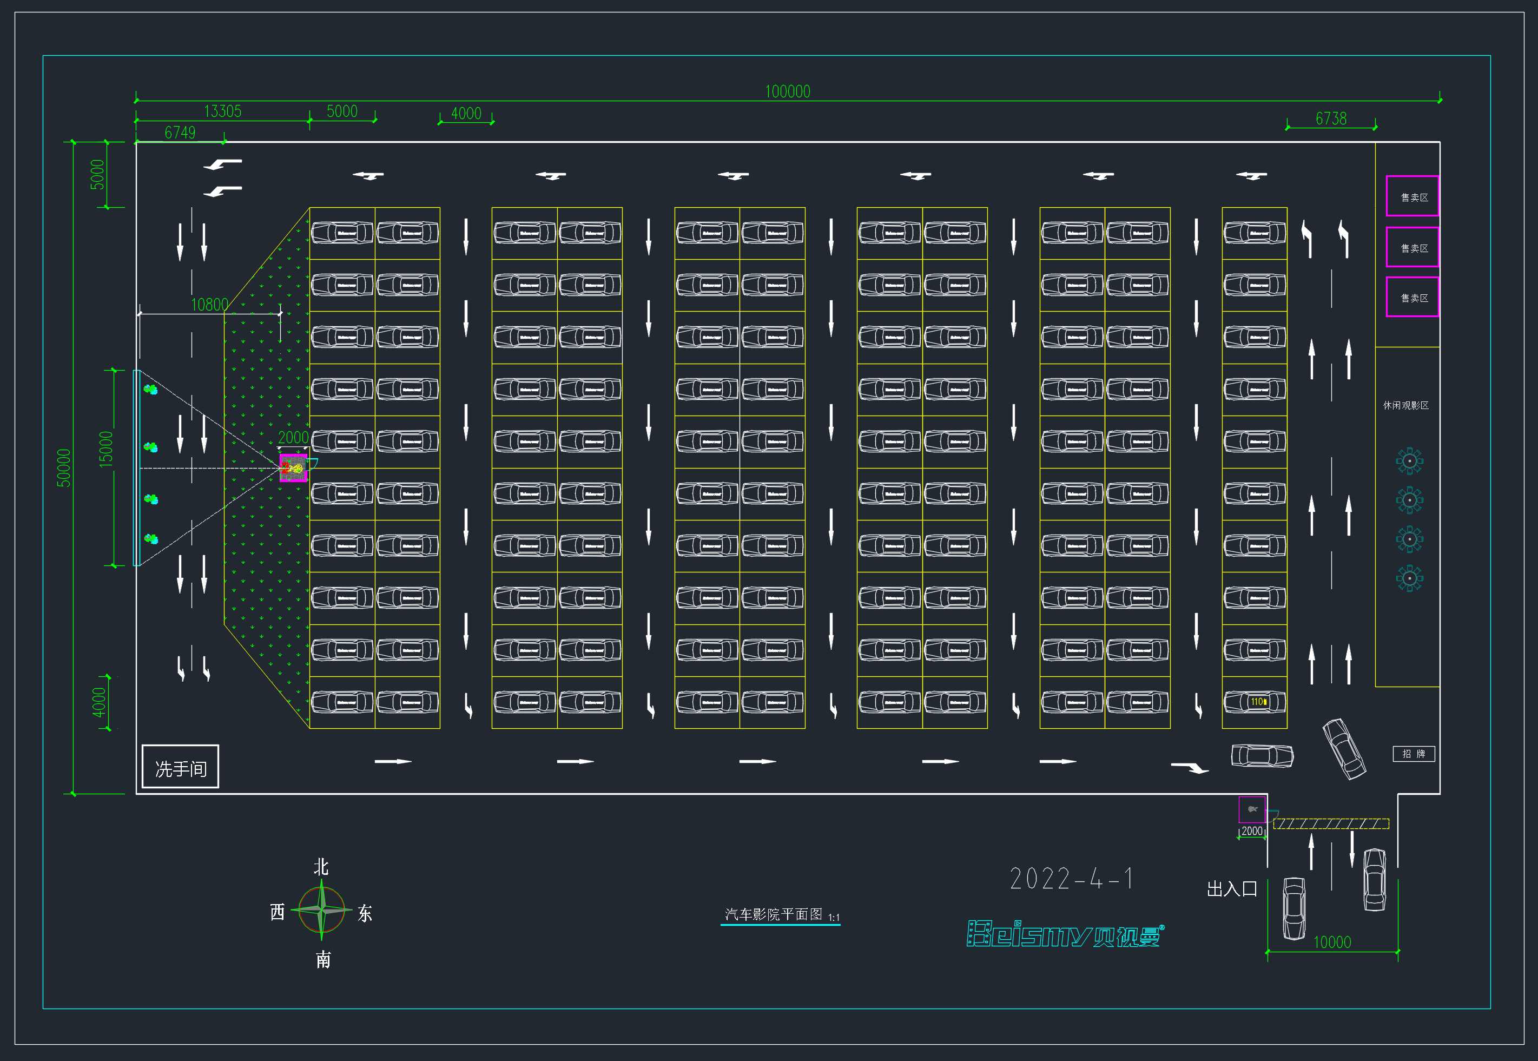Select the 2022-4-1 date text

click(x=1072, y=879)
